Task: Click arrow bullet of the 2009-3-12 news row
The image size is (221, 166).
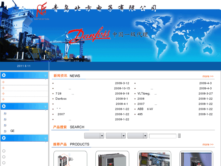Action: tap(53, 83)
